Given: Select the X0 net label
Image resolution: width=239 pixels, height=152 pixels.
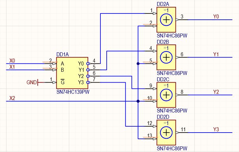Looking at the screenshot, I should (x=12, y=61).
